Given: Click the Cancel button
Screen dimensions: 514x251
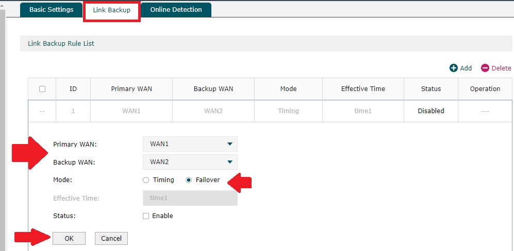Looking at the screenshot, I should point(111,239).
